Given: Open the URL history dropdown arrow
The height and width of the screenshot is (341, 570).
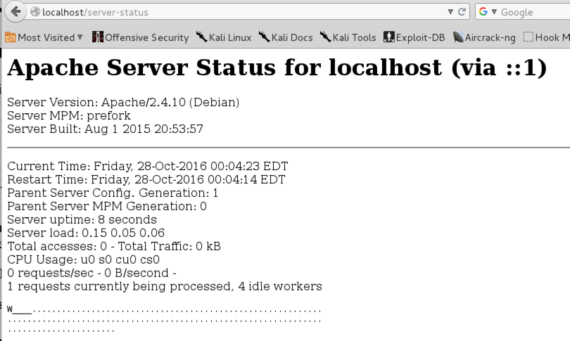Looking at the screenshot, I should (x=450, y=12).
